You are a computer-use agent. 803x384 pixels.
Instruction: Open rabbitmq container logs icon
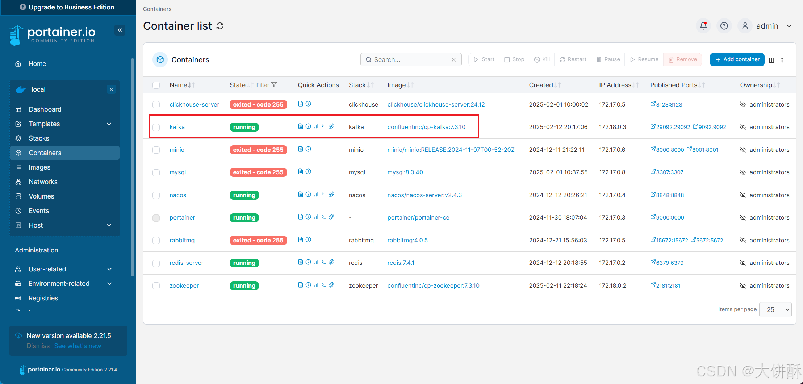(x=301, y=240)
